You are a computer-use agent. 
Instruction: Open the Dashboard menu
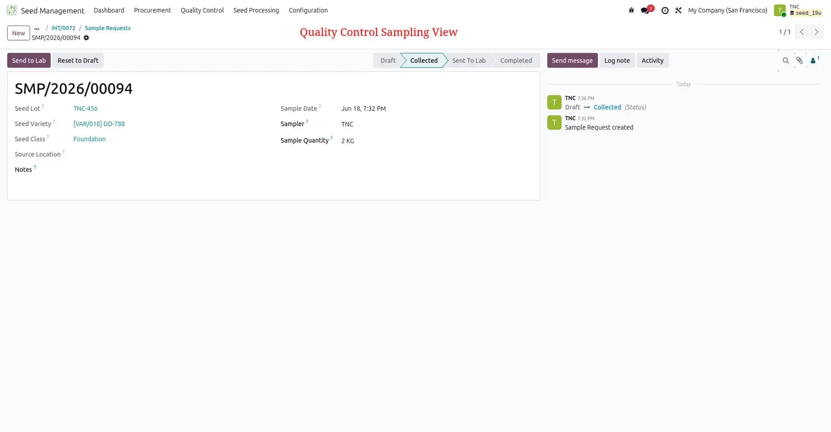click(x=109, y=10)
